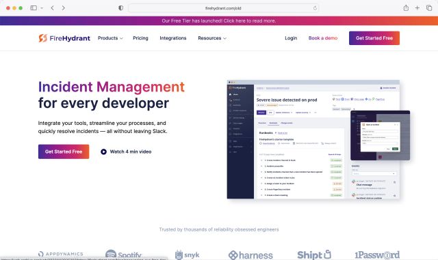Click the Book a demo link

pos(323,38)
